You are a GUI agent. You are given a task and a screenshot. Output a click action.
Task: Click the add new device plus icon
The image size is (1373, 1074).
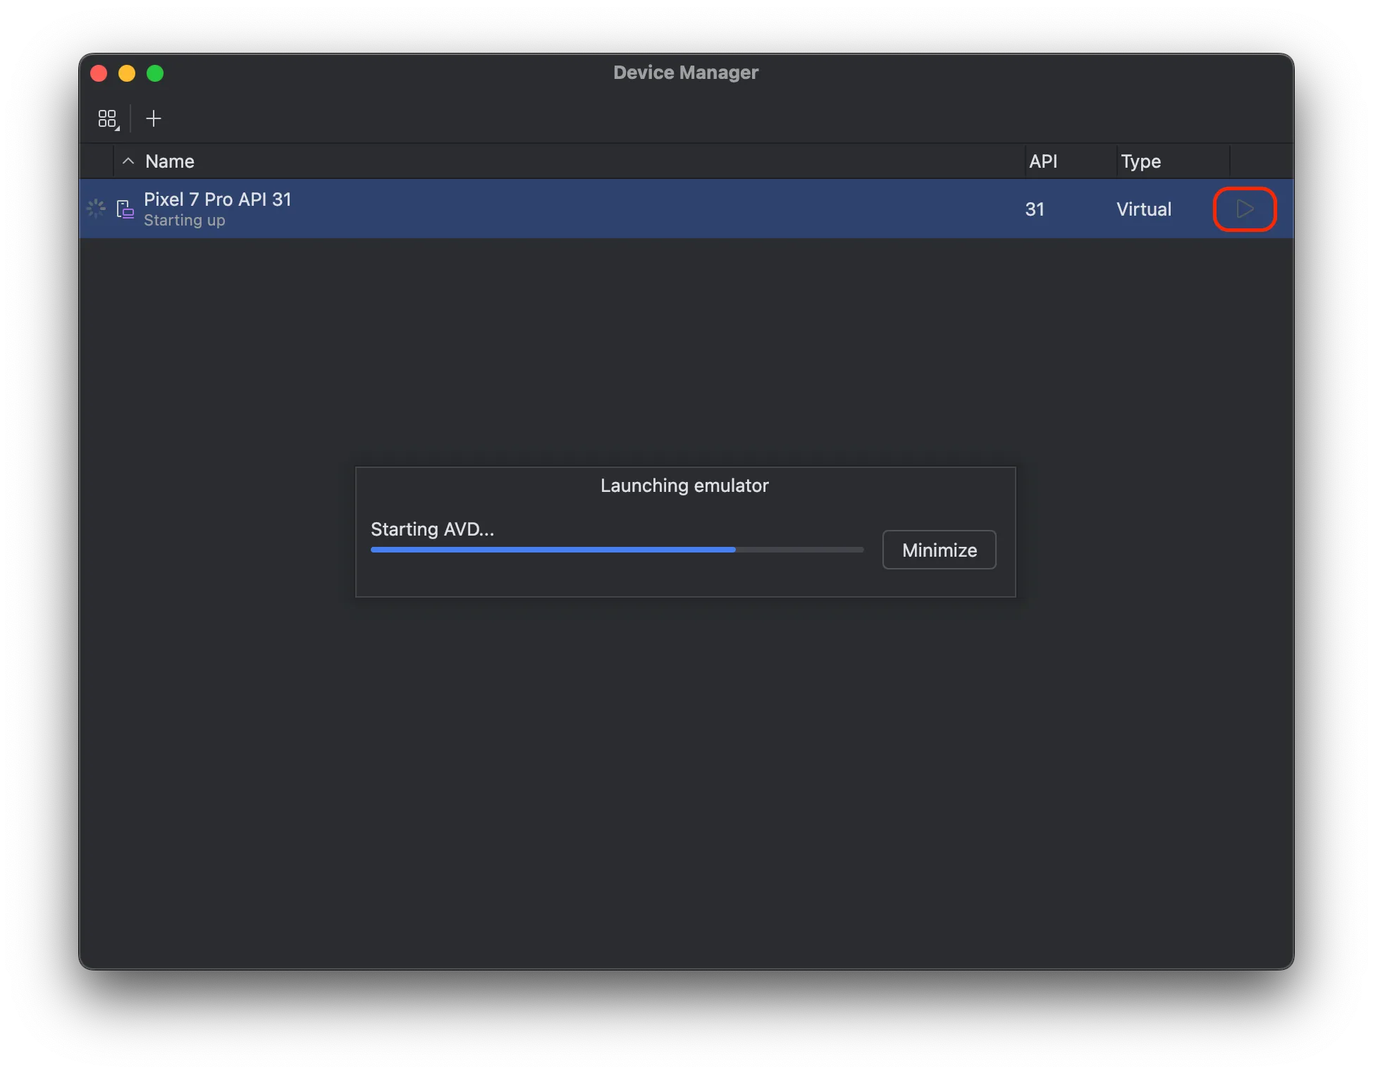click(x=154, y=118)
